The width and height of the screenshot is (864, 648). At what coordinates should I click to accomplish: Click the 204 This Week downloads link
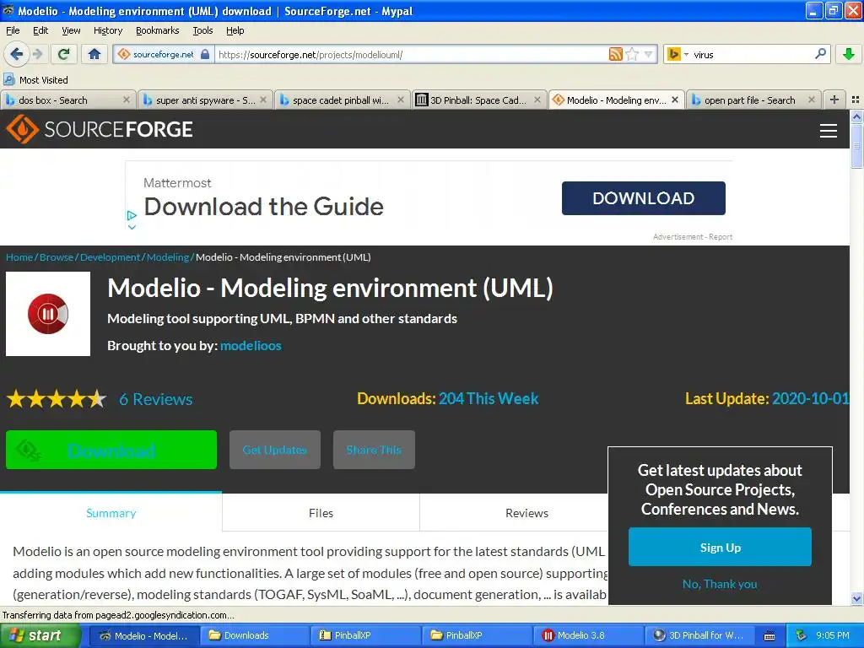[489, 398]
